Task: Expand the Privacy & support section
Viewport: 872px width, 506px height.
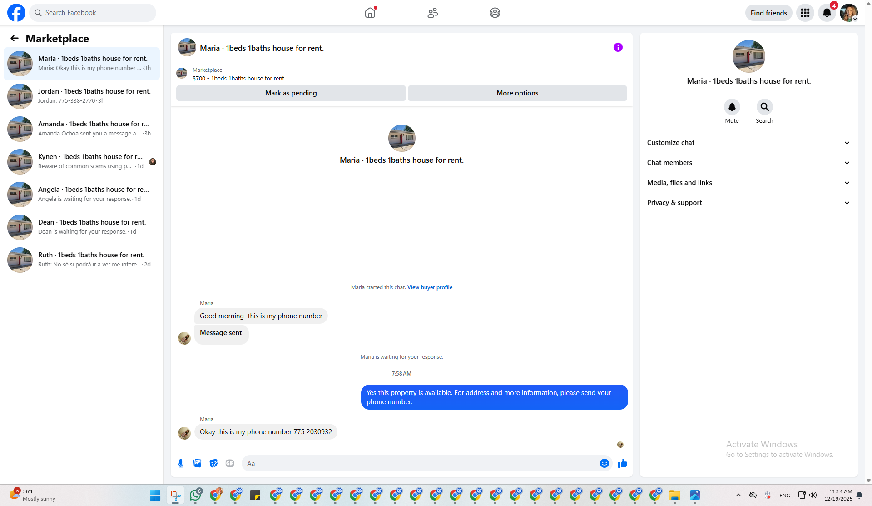Action: (x=749, y=203)
